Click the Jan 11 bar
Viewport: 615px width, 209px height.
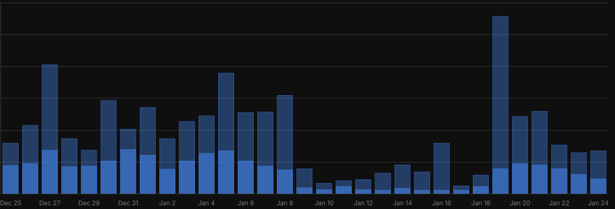pyautogui.click(x=343, y=187)
